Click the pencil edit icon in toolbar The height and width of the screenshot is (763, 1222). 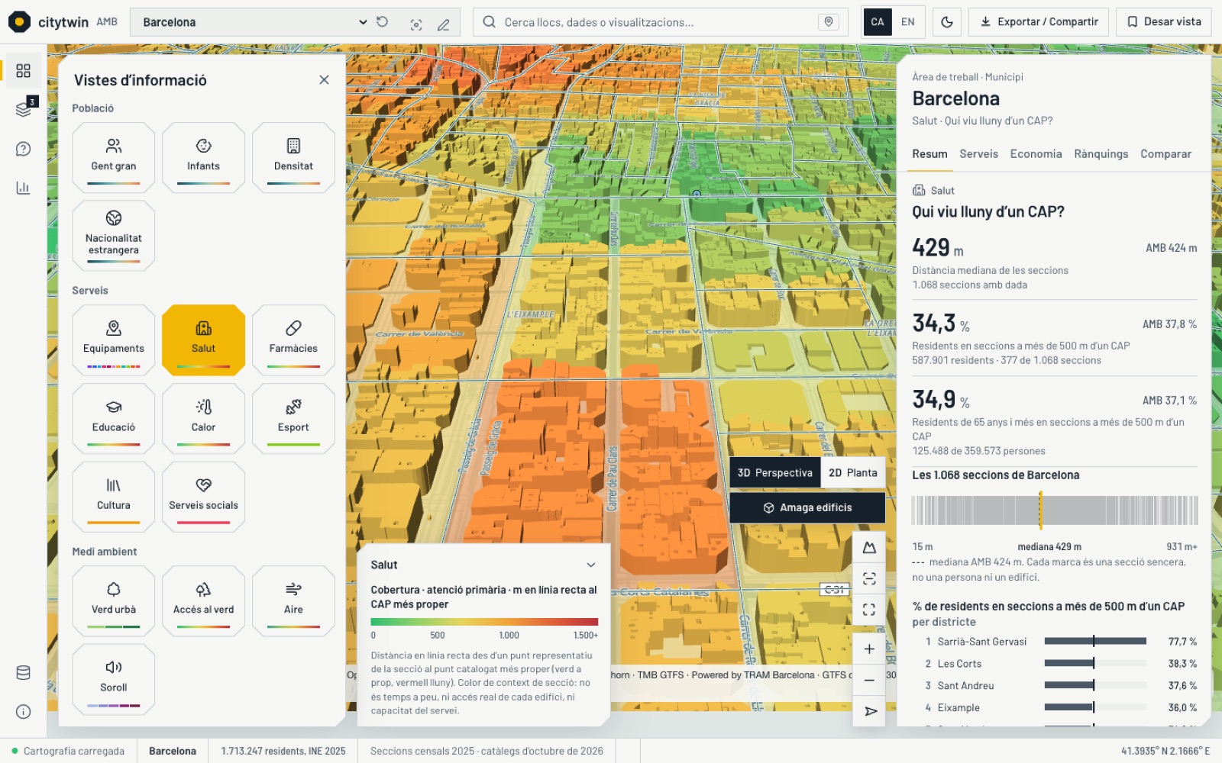coord(444,24)
